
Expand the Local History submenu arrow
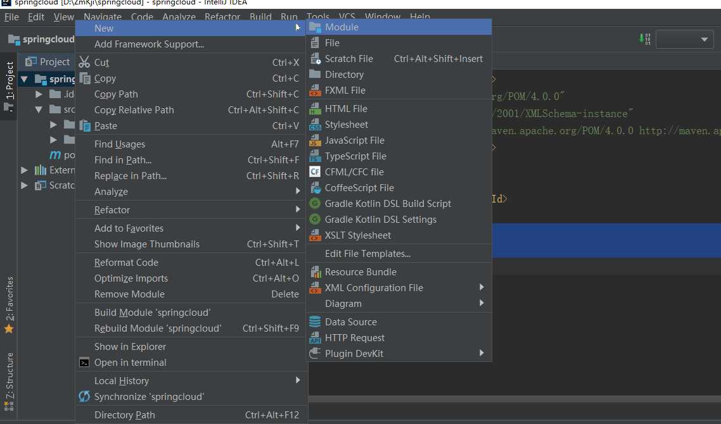coord(298,380)
